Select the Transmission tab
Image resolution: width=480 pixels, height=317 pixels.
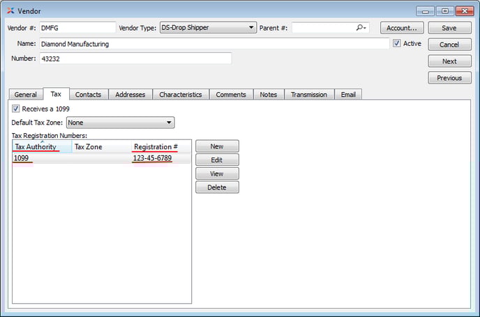tap(309, 95)
